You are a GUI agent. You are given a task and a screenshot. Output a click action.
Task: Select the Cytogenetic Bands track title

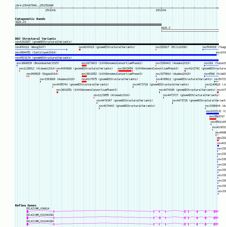click(30, 19)
